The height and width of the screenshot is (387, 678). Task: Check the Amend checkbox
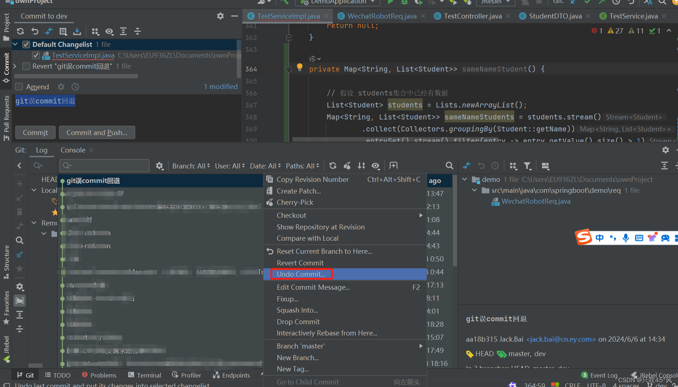click(x=19, y=87)
